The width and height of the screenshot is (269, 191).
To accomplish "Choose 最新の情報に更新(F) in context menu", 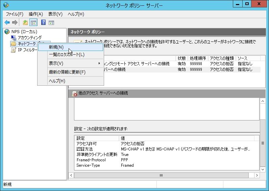I will click(x=71, y=72).
